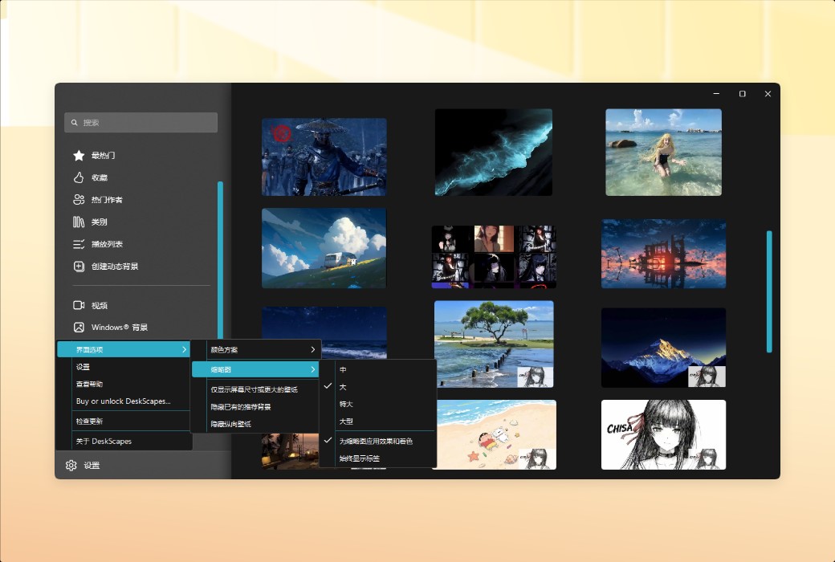Screen dimensions: 835x562
Task: Select the snowy mountain wallpaper thumbnail
Action: coord(663,347)
